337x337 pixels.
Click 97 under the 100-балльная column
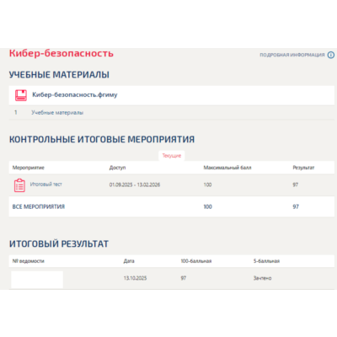click(x=184, y=278)
